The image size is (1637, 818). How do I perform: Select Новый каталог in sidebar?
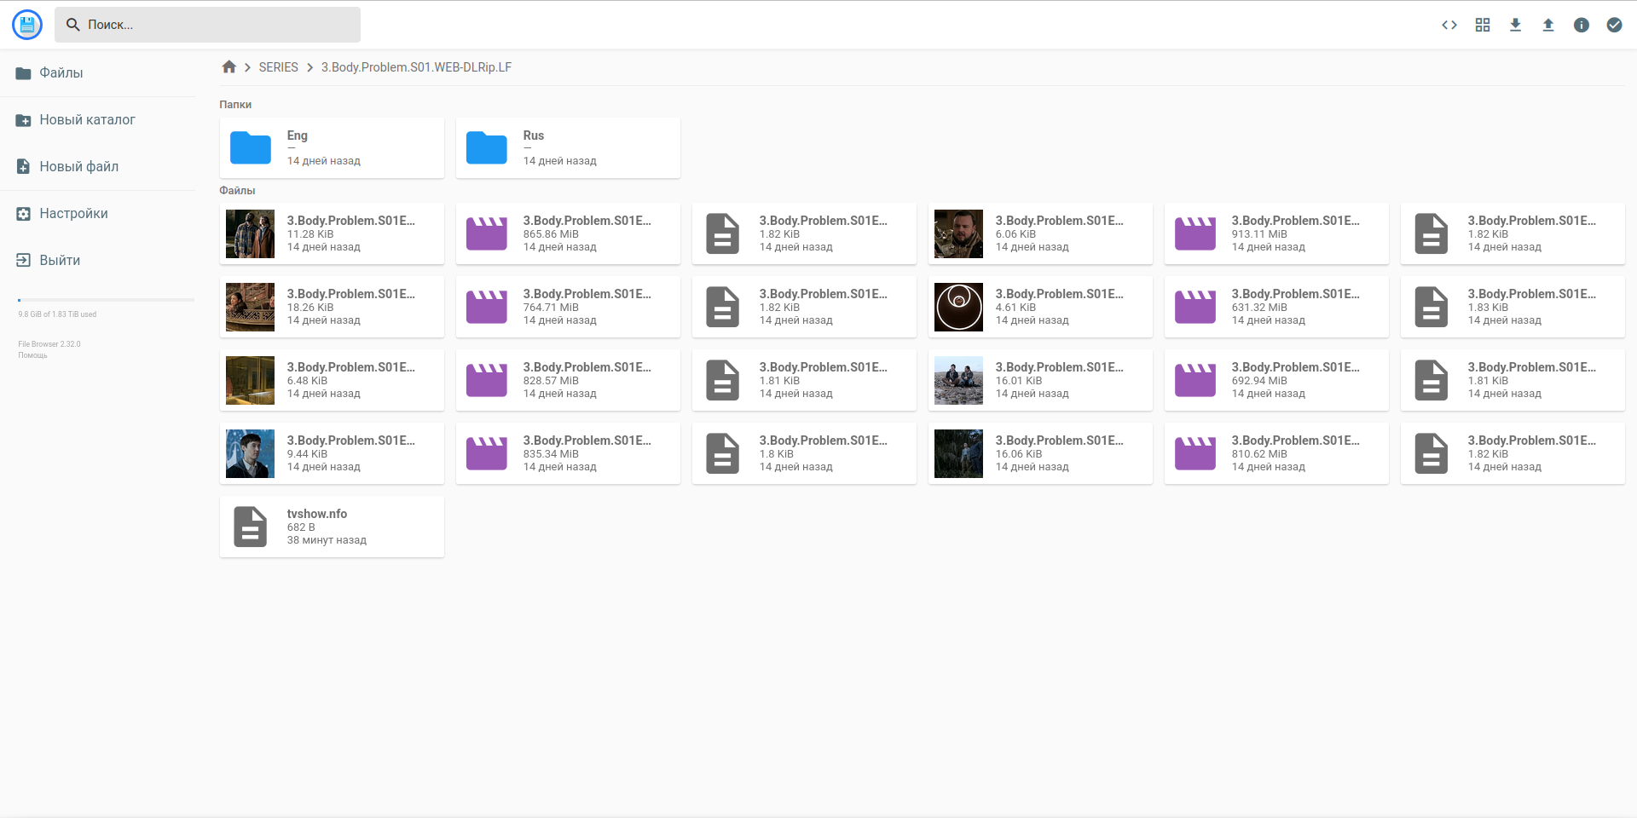[x=87, y=120]
